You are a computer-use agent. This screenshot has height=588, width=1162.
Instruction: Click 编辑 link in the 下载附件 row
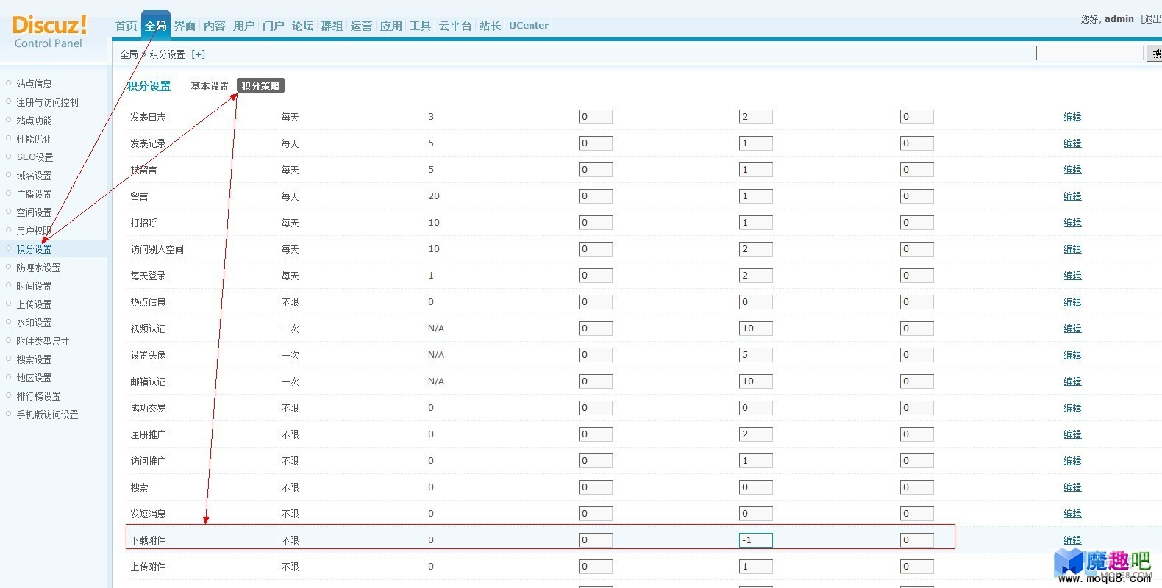1072,540
